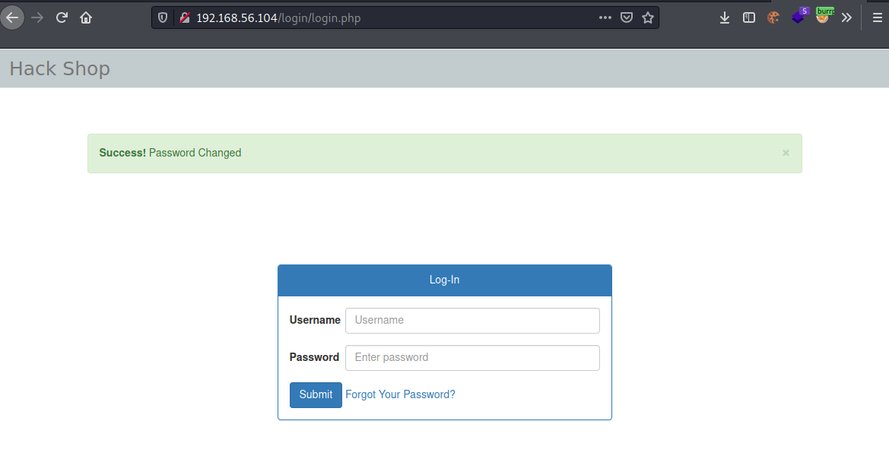Viewport: 889px width, 459px height.
Task: Open the FoxyProxy extension with burp profile
Action: tap(824, 17)
